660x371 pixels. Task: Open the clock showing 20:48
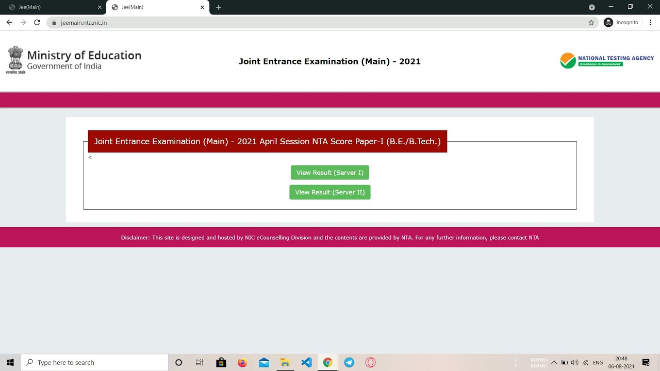click(x=621, y=362)
